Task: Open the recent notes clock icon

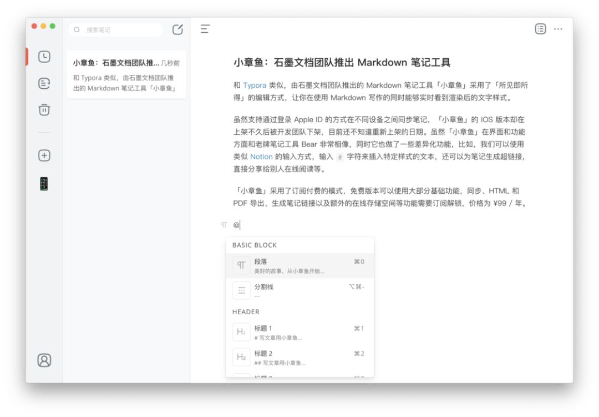Action: pyautogui.click(x=44, y=57)
